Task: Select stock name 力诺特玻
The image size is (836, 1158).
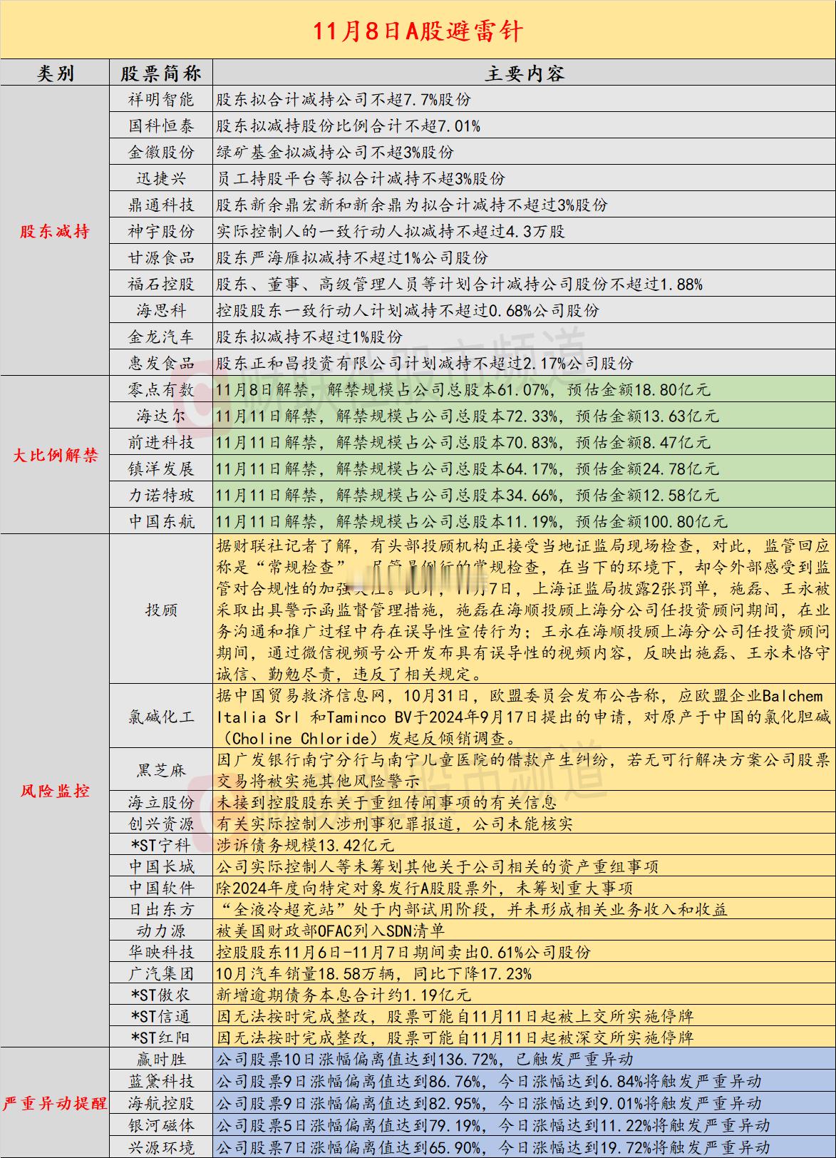Action: tap(161, 495)
